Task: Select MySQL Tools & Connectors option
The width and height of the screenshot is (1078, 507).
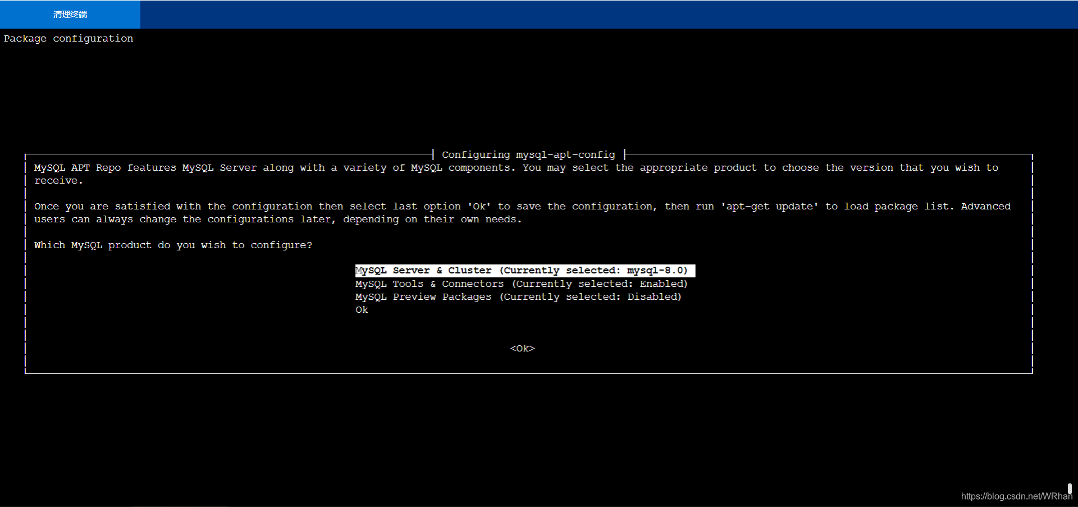Action: coord(522,284)
